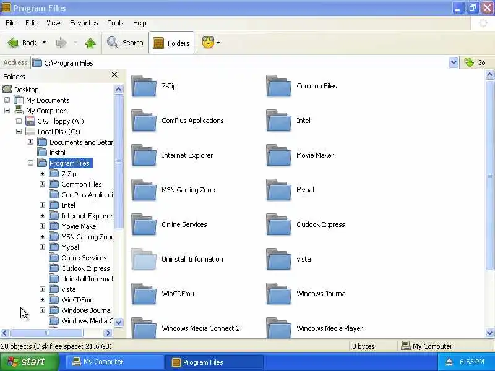Click 3½ Floppy (A:) drive icon in tree
Viewport: 495px width, 371px height.
[x=30, y=121]
